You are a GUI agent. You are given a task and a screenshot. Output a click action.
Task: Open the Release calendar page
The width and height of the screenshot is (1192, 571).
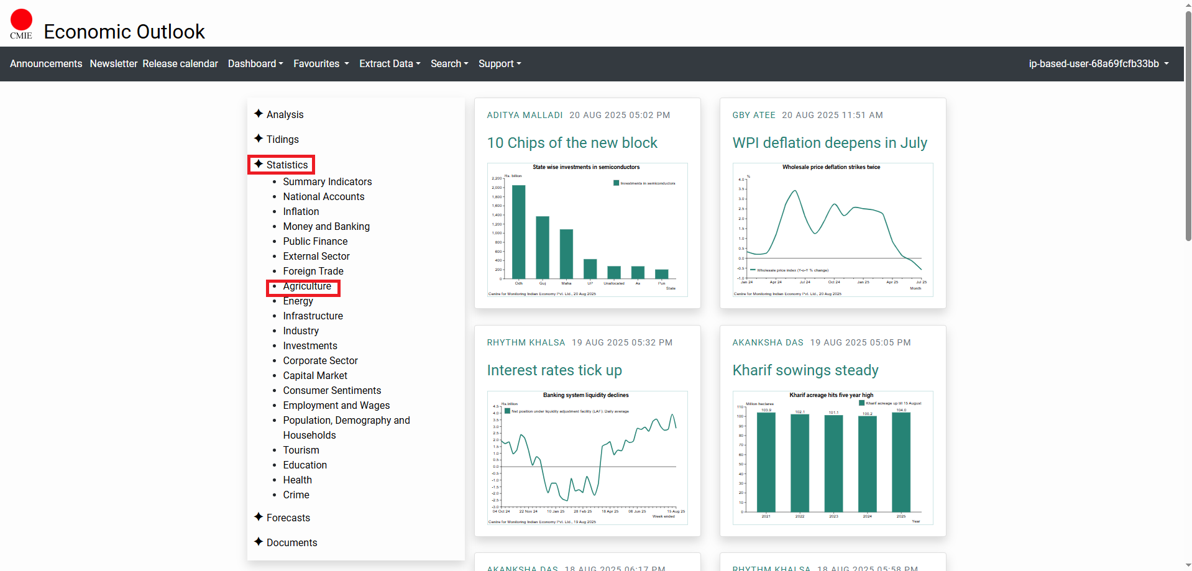[180, 64]
